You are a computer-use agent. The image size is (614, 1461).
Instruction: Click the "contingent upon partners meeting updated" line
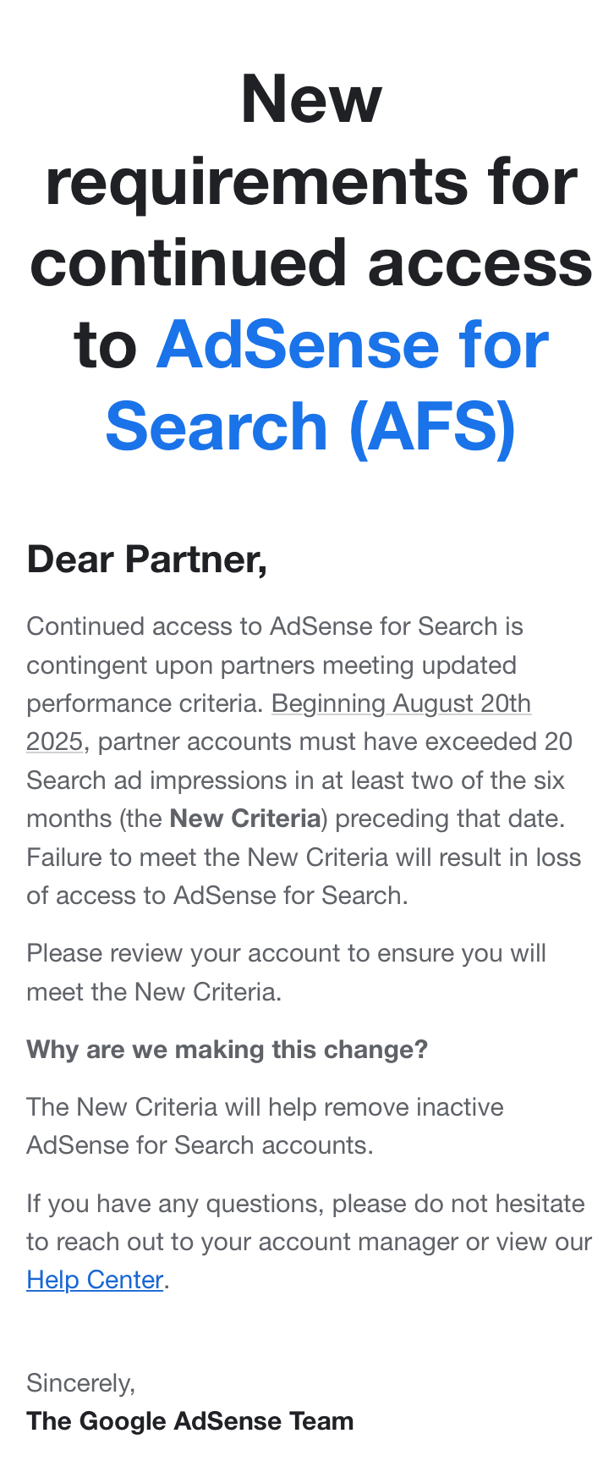(x=271, y=665)
